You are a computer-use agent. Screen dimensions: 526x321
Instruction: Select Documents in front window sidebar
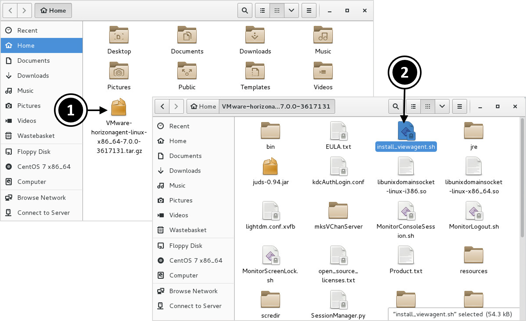pyautogui.click(x=193, y=156)
